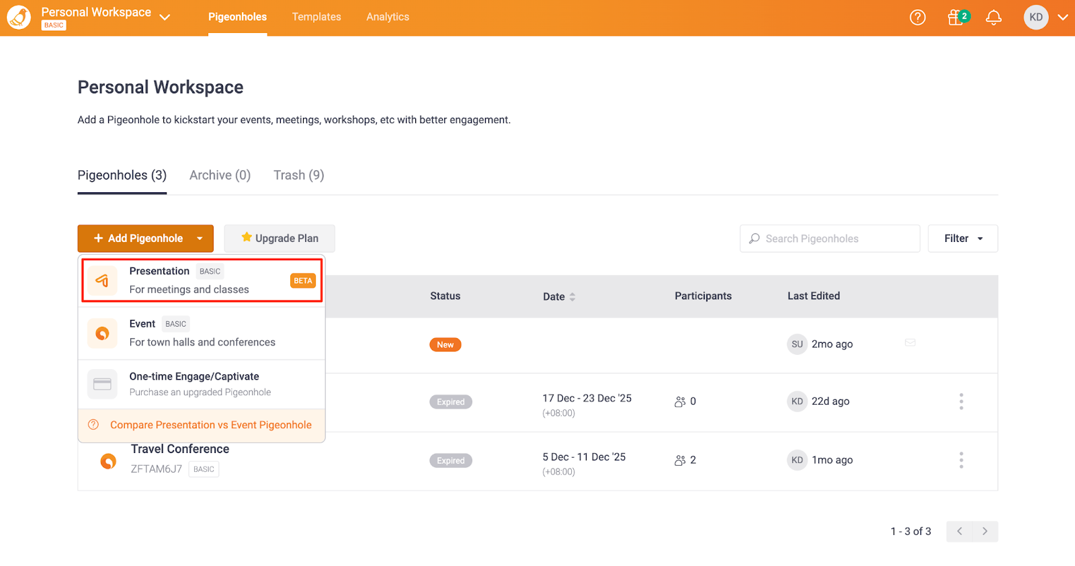Image resolution: width=1075 pixels, height=566 pixels.
Task: Click the Travel Conference event icon
Action: 108,461
